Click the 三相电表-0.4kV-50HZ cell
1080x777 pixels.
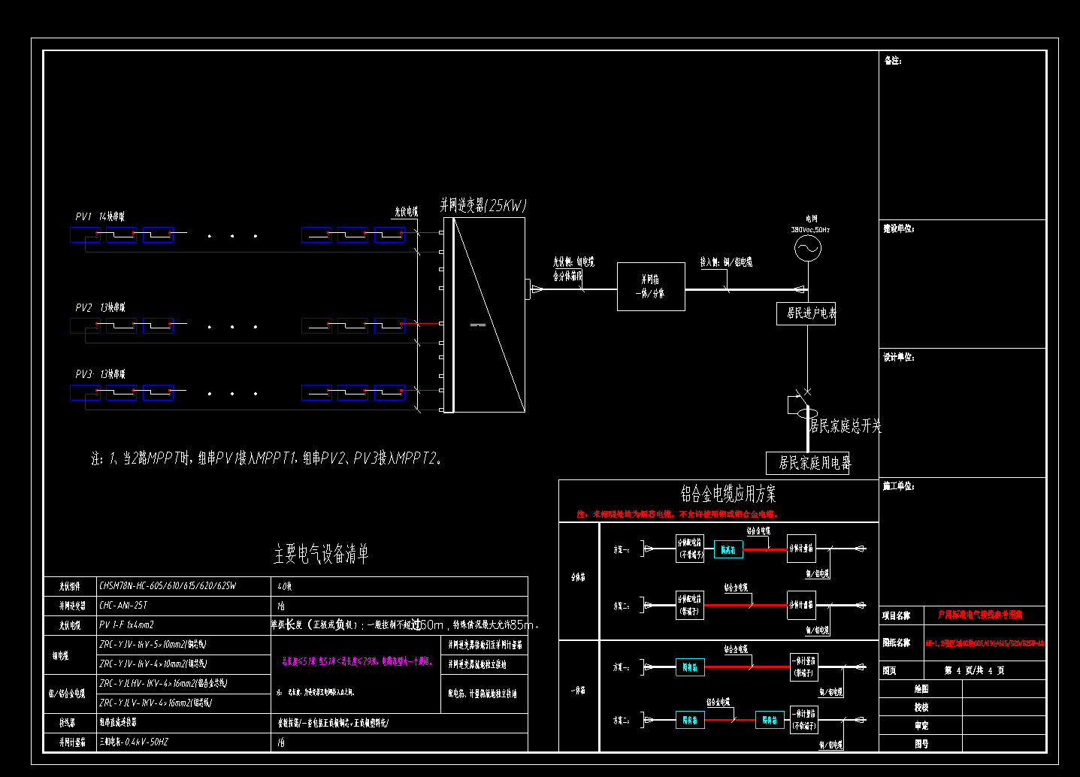tap(184, 742)
